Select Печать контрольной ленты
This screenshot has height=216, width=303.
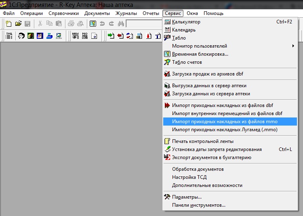(202, 141)
